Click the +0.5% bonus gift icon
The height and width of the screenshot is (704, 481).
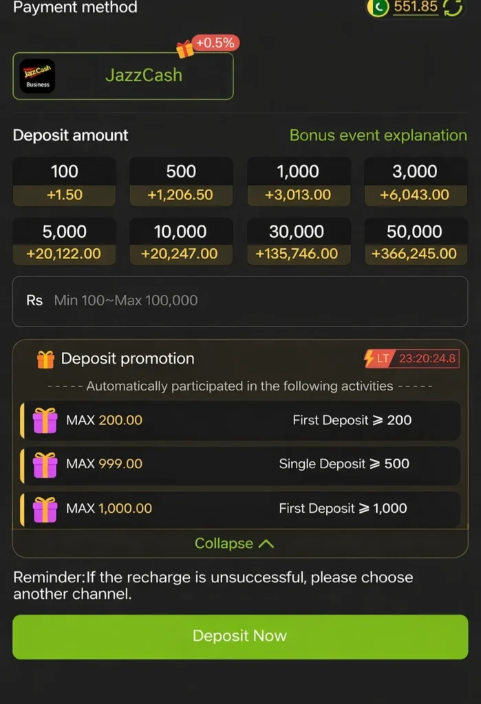[x=185, y=49]
